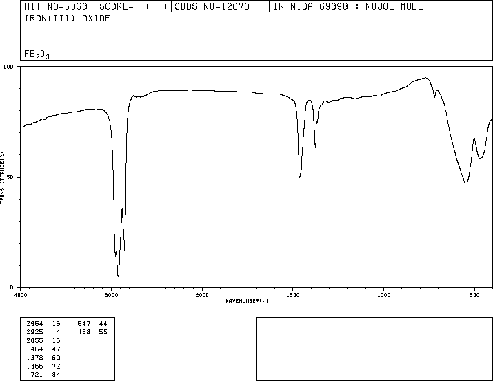Select peak table row 2925 4

[43, 332]
